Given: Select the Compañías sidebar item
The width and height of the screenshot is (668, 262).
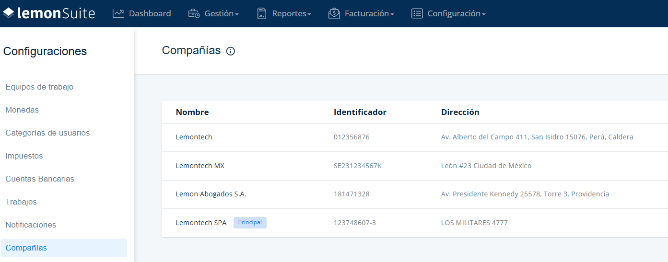Looking at the screenshot, I should point(64,248).
